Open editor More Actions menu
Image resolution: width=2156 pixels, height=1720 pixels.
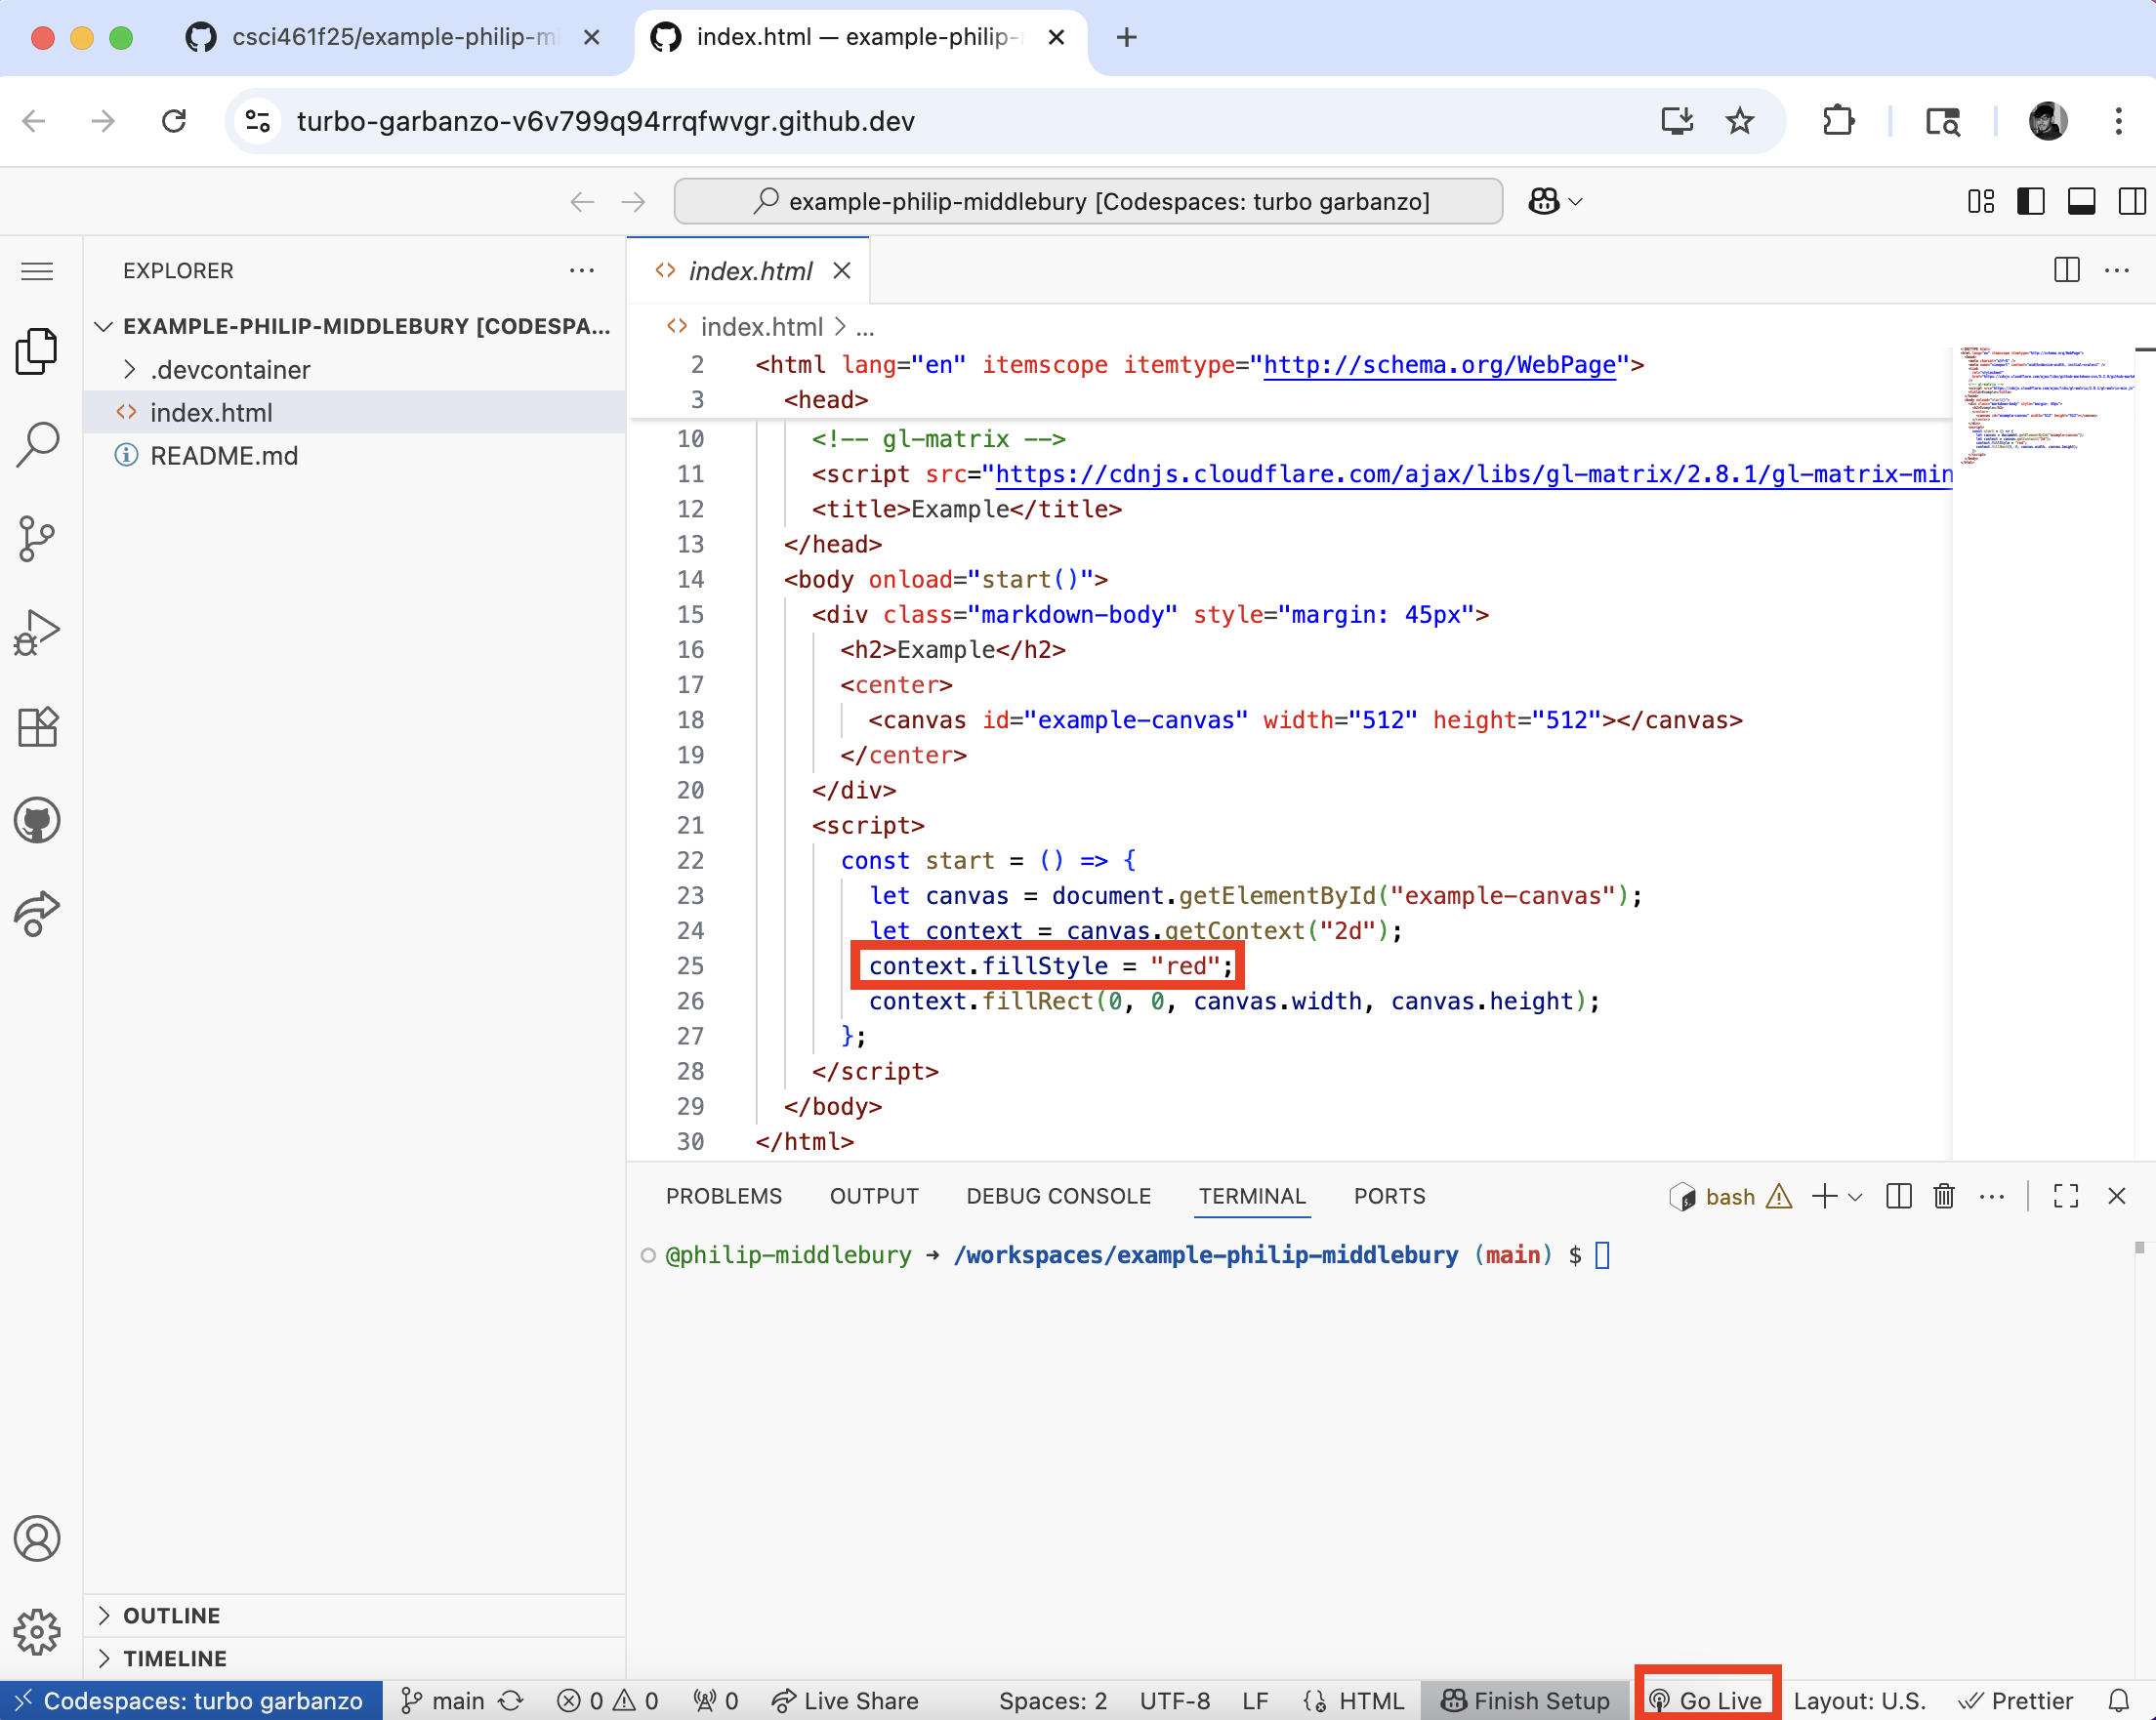pyautogui.click(x=2117, y=269)
